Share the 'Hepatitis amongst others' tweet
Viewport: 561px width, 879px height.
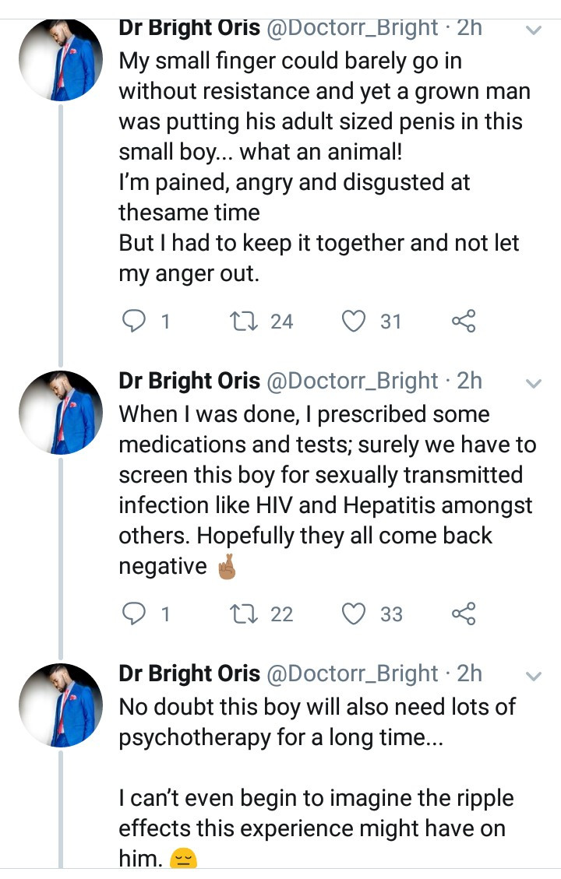click(x=464, y=614)
